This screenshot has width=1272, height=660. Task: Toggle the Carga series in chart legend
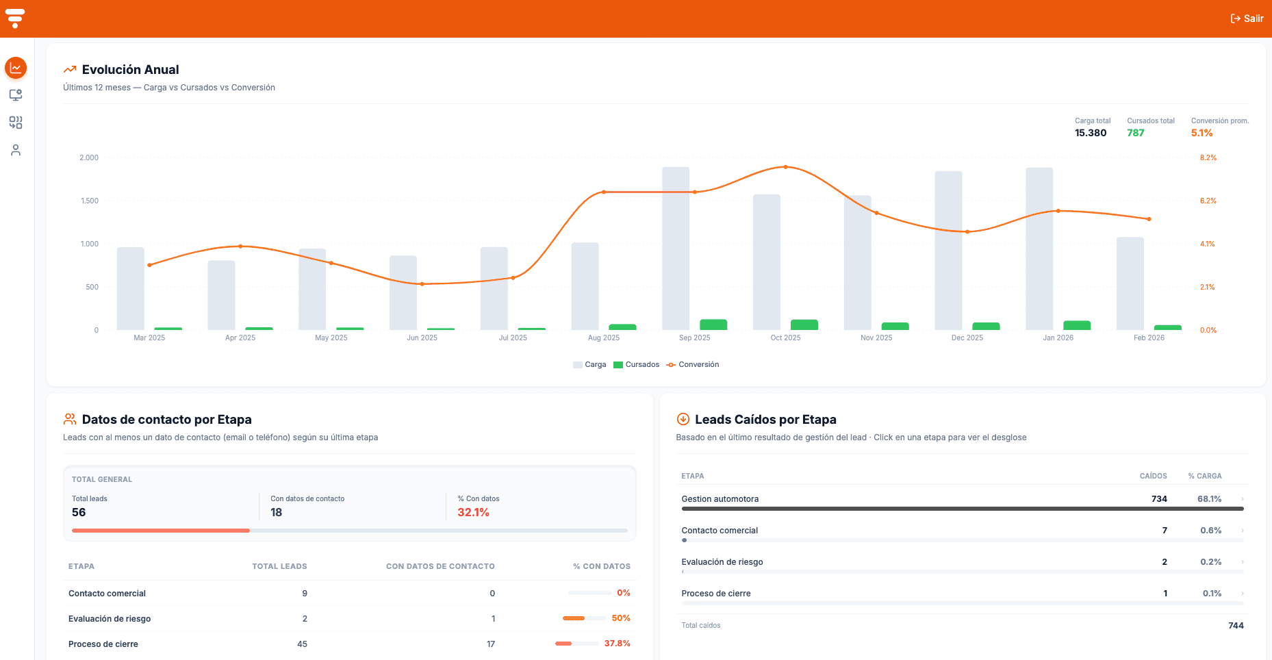pos(589,365)
